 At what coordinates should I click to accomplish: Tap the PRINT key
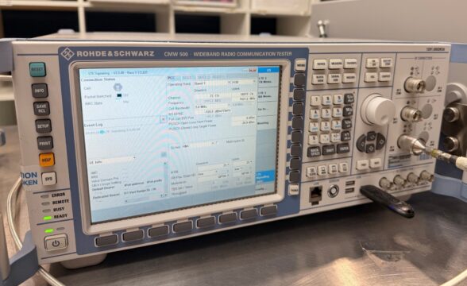pos(45,143)
